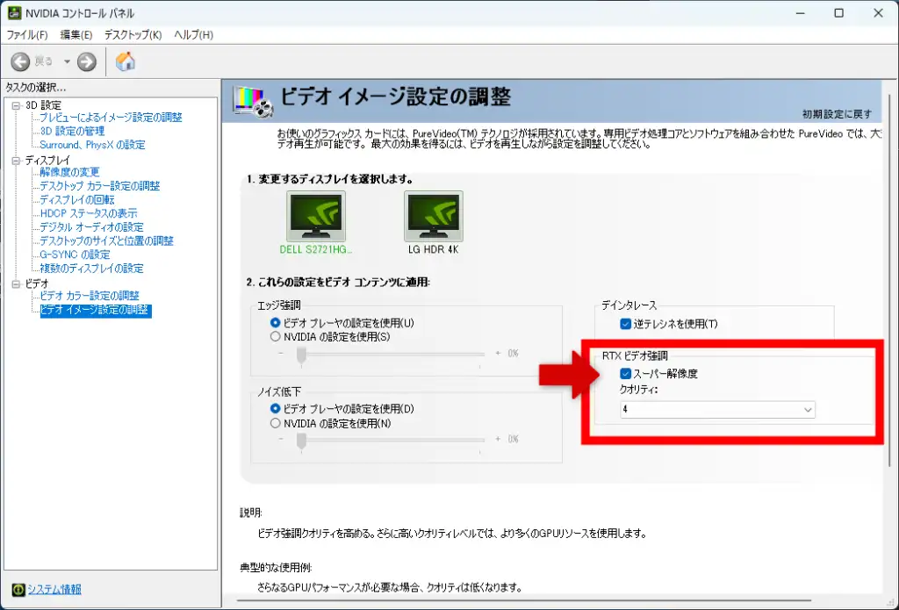Click the back navigation arrow icon
The height and width of the screenshot is (610, 899).
18,61
